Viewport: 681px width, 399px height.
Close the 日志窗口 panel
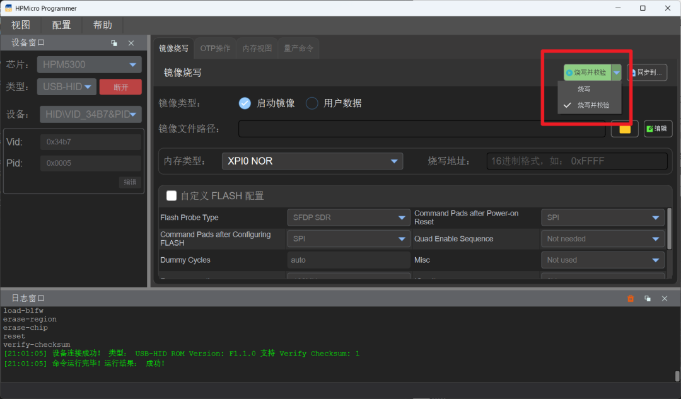pyautogui.click(x=665, y=298)
